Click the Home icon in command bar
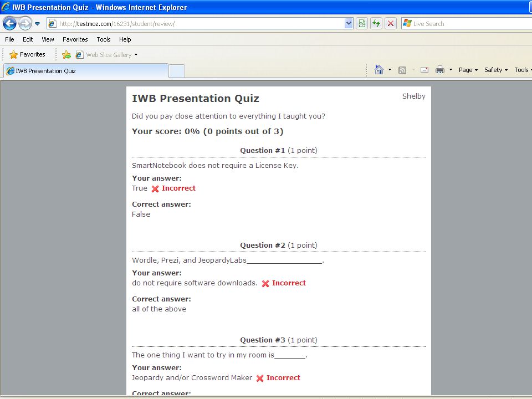Viewport: 532px width, 399px height. (379, 70)
